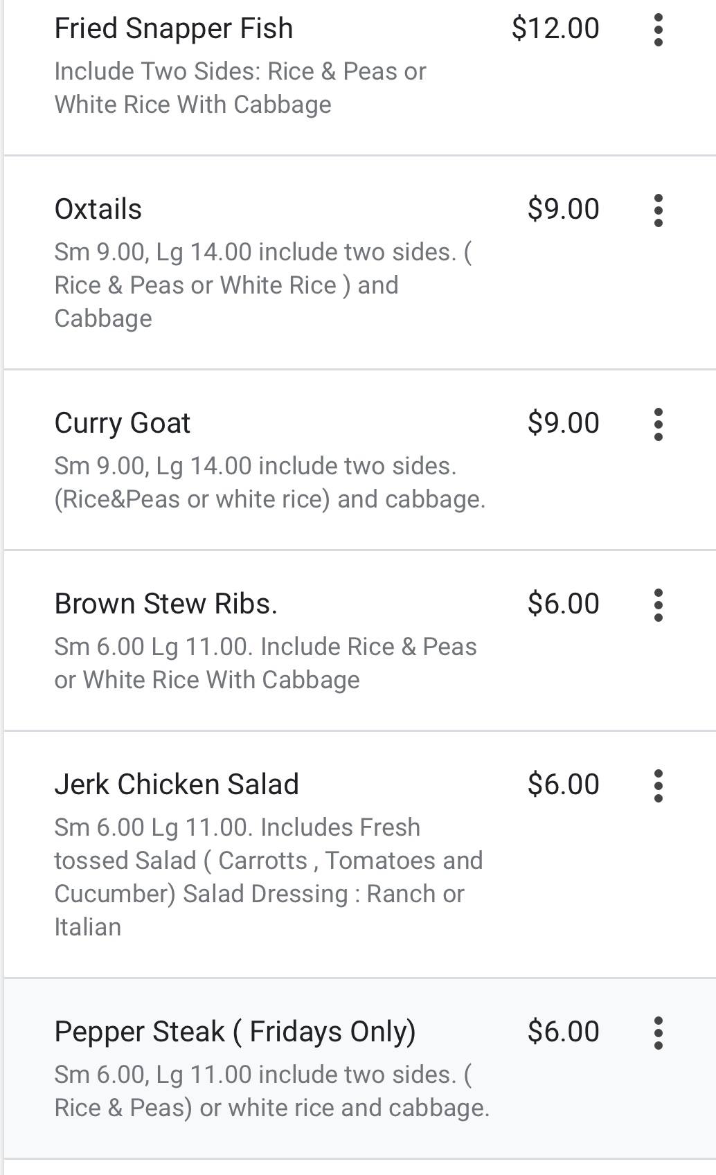
Task: Tap the Pepper Steak $6.00 price
Action: [x=563, y=1032]
